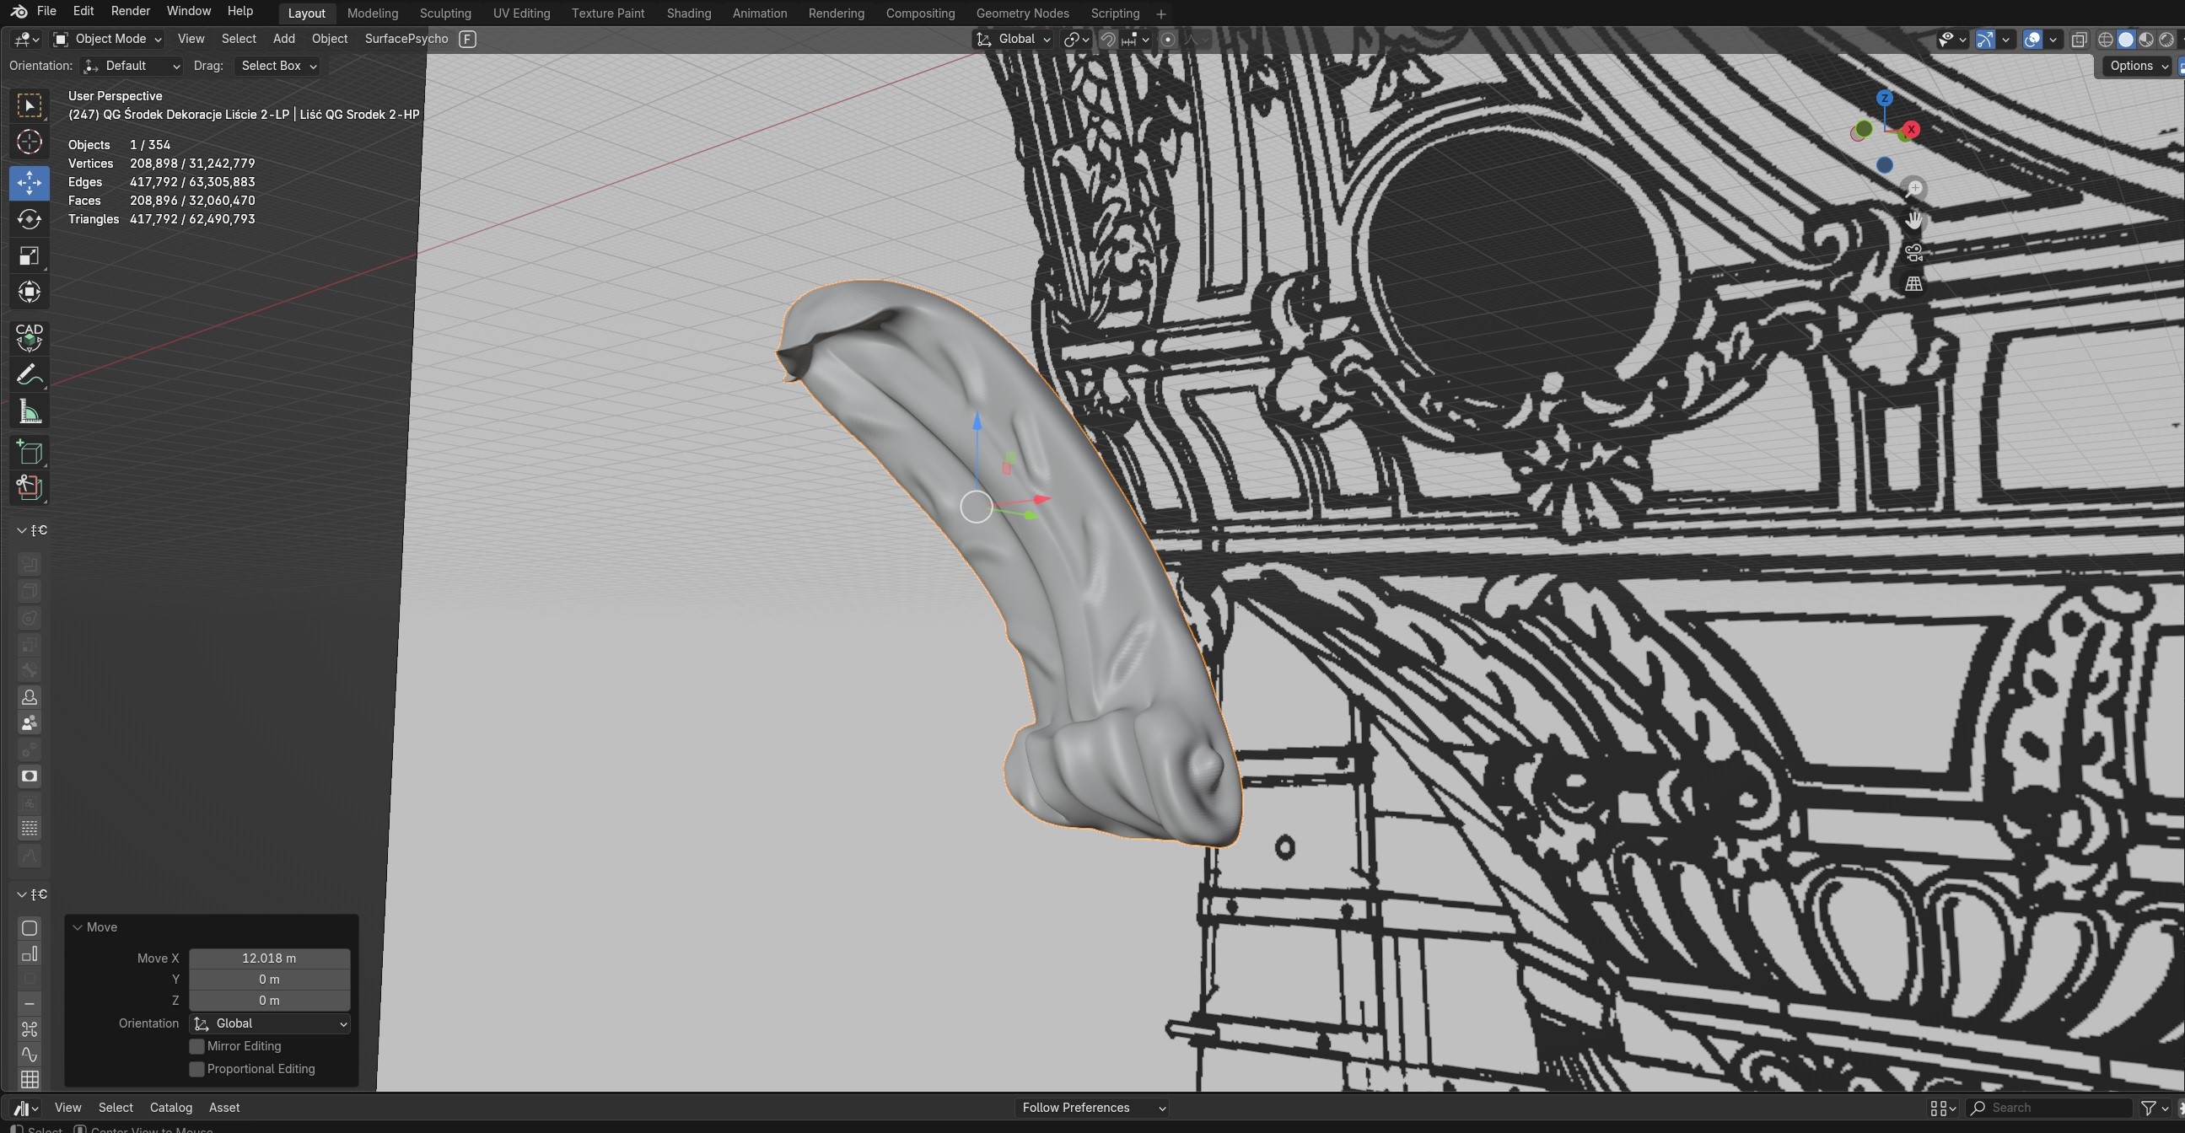
Task: Toggle snapping magnet in header
Action: coord(1108,39)
